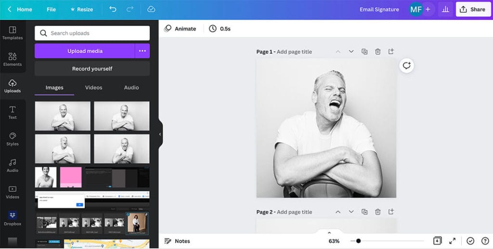Click the Upload media button

[85, 51]
